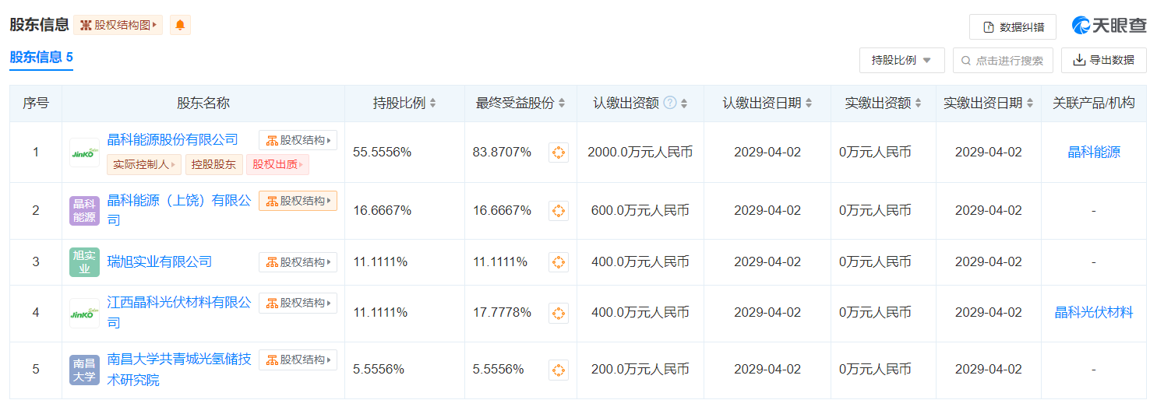Image resolution: width=1157 pixels, height=407 pixels.
Task: Click the beneficial share icon beside 16.6667%
Action: coord(558,211)
